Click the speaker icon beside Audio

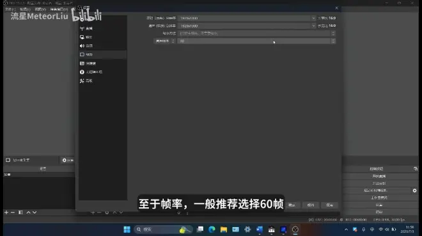(x=82, y=46)
